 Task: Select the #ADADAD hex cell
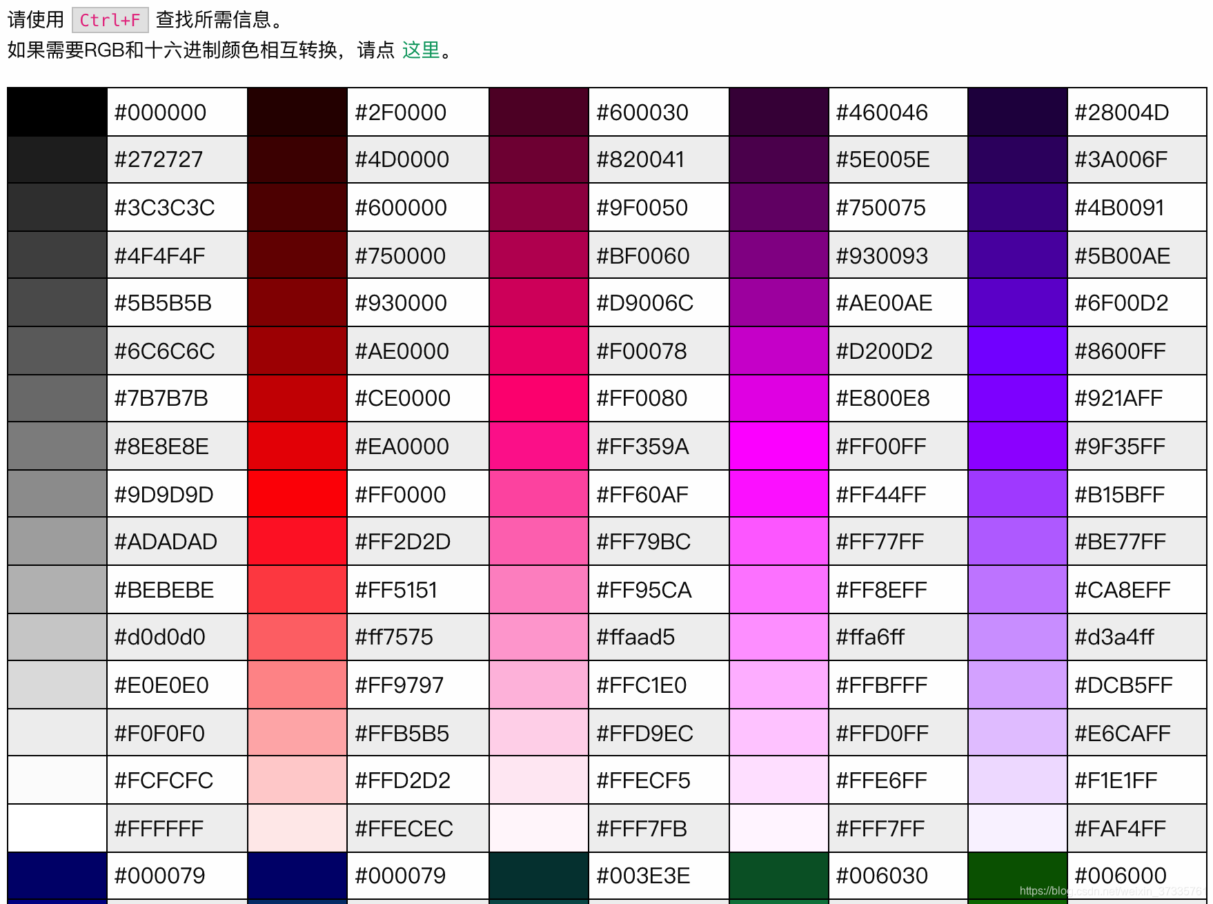(177, 542)
